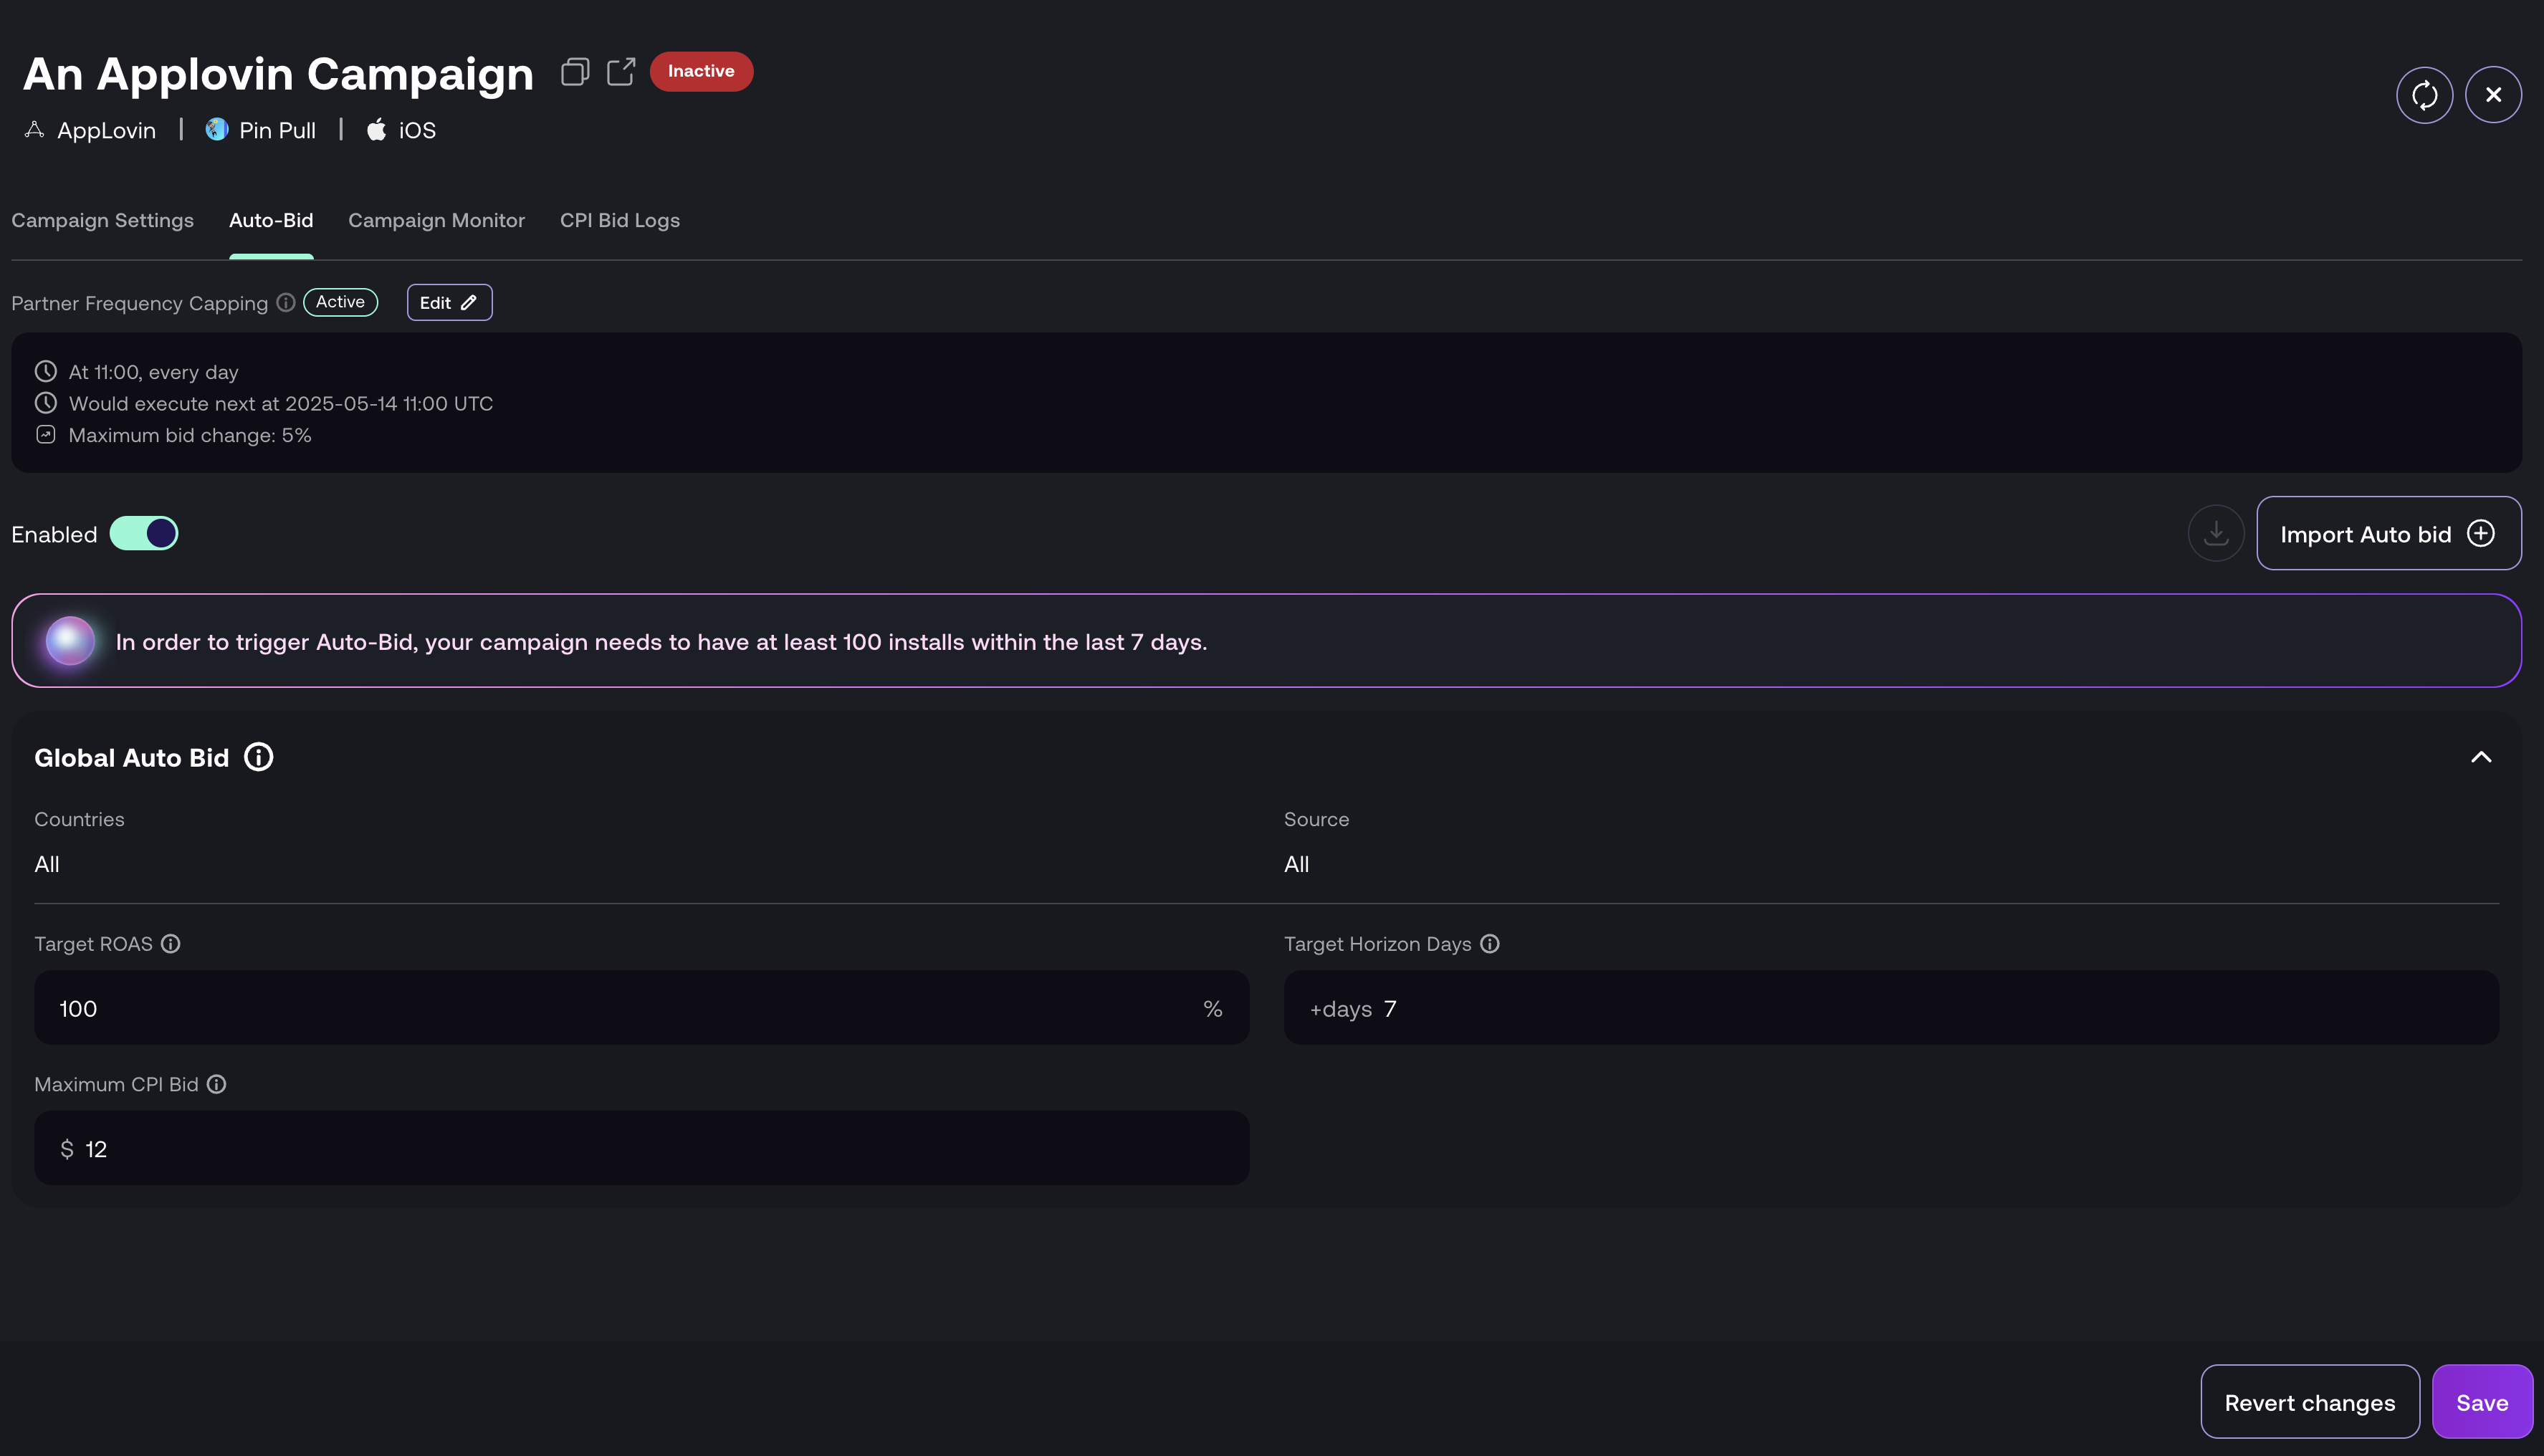
Task: Click the Inactive status badge
Action: (x=701, y=71)
